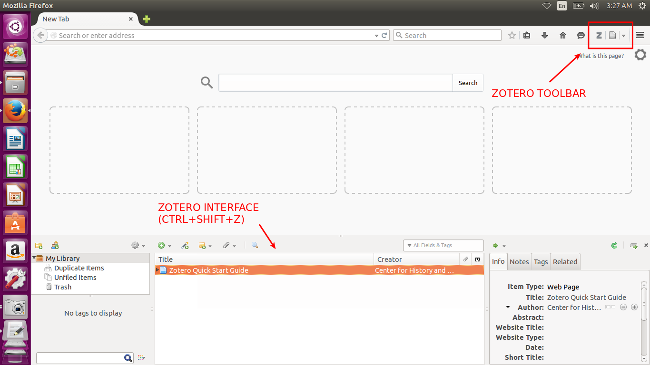The image size is (650, 365).
Task: Click the toolbar Search box
Action: pos(447,35)
